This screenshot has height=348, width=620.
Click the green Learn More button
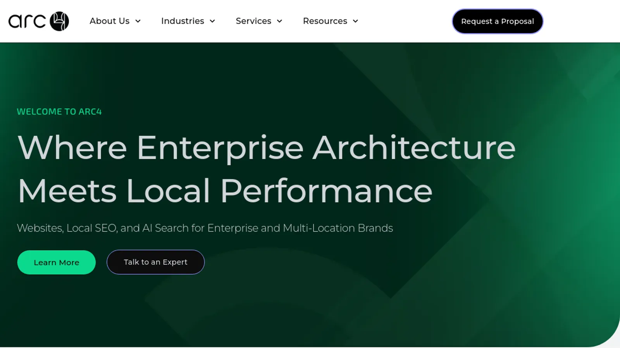57,263
